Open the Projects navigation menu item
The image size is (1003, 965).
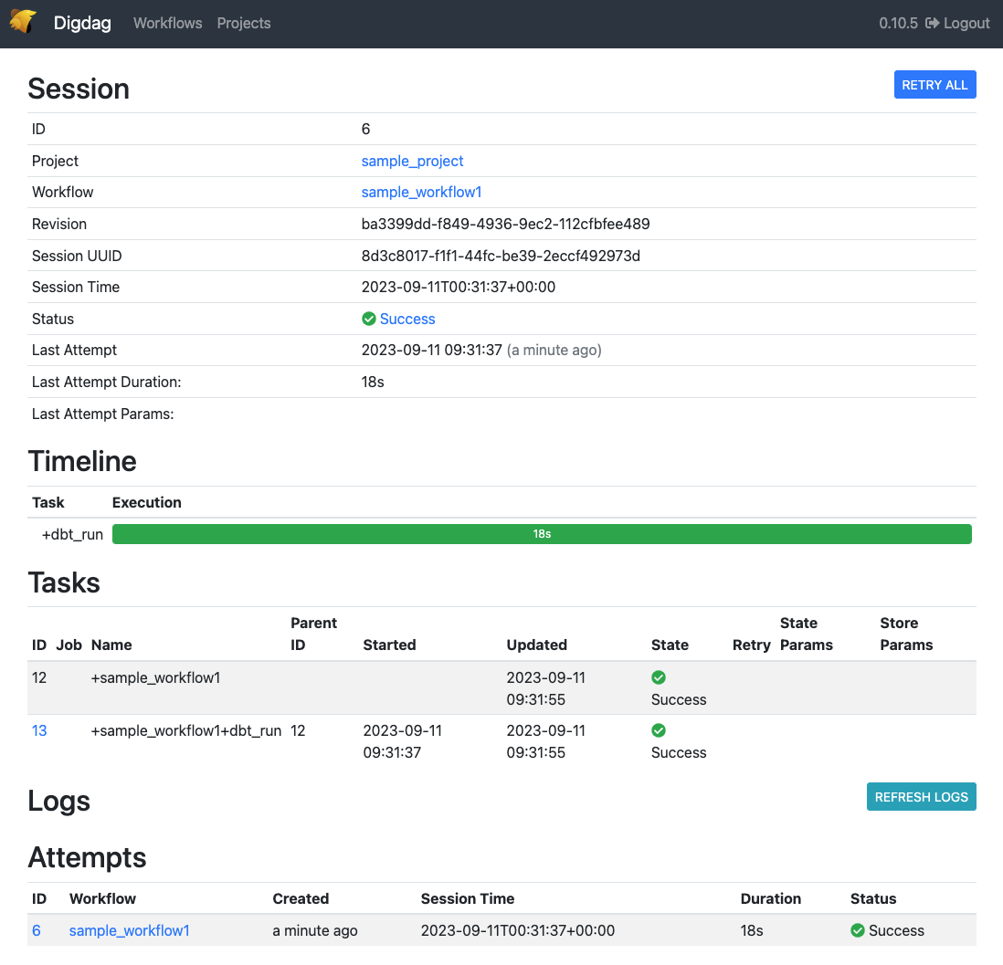coord(244,23)
